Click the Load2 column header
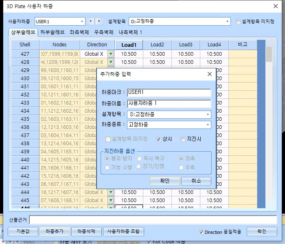This screenshot has height=244, width=285. 157,45
